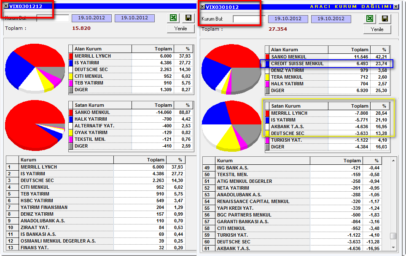Select ALTERNATIF YAT. row in Satan Kurum table
The height and width of the screenshot is (256, 406).
(x=131, y=126)
